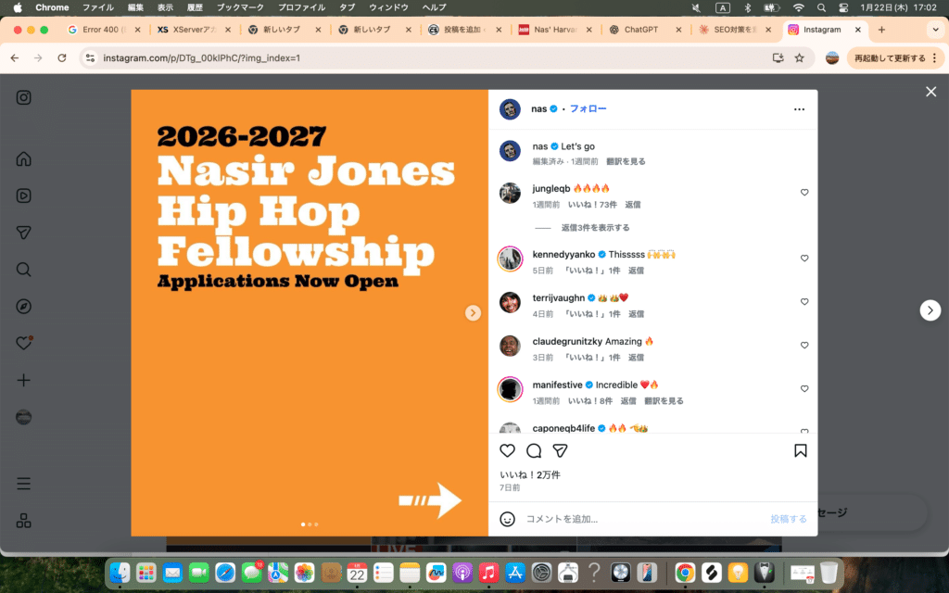Click the comment bubble icon under post
This screenshot has width=949, height=593.
[534, 450]
